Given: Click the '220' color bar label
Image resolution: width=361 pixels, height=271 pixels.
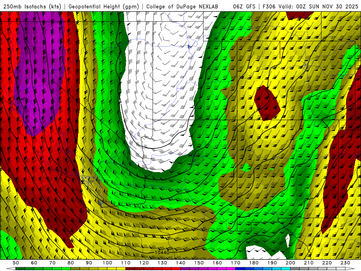Looking at the screenshot, I should click(327, 263).
